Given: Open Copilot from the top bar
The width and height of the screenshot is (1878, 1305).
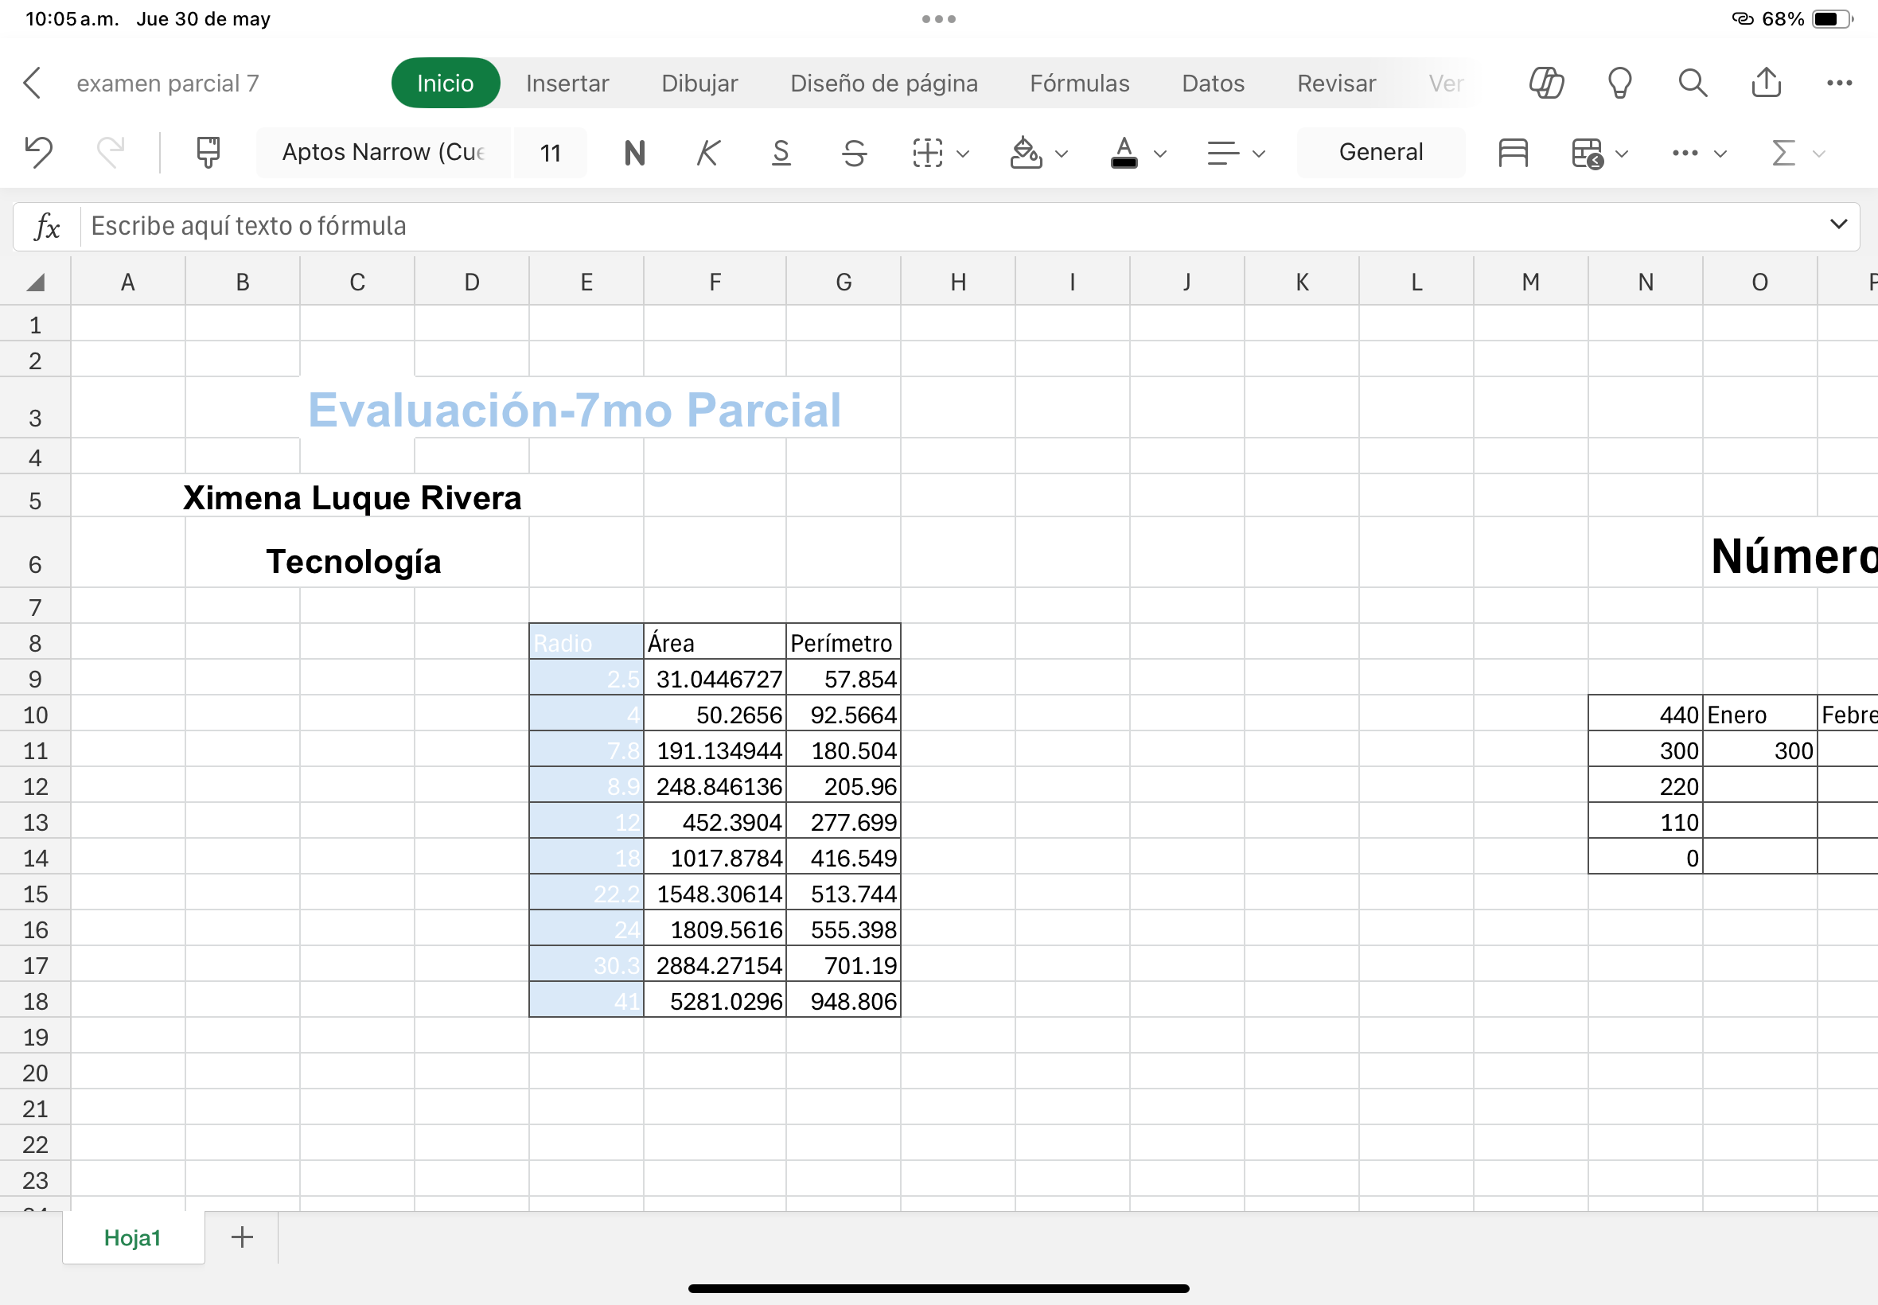Looking at the screenshot, I should click(x=1546, y=83).
